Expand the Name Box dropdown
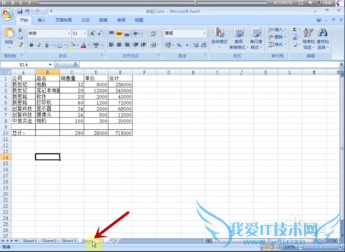Screen dimensions: 345x252 coord(50,65)
